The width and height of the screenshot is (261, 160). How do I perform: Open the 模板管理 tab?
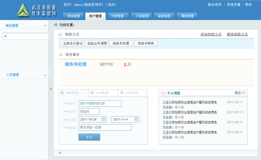pos(188,16)
